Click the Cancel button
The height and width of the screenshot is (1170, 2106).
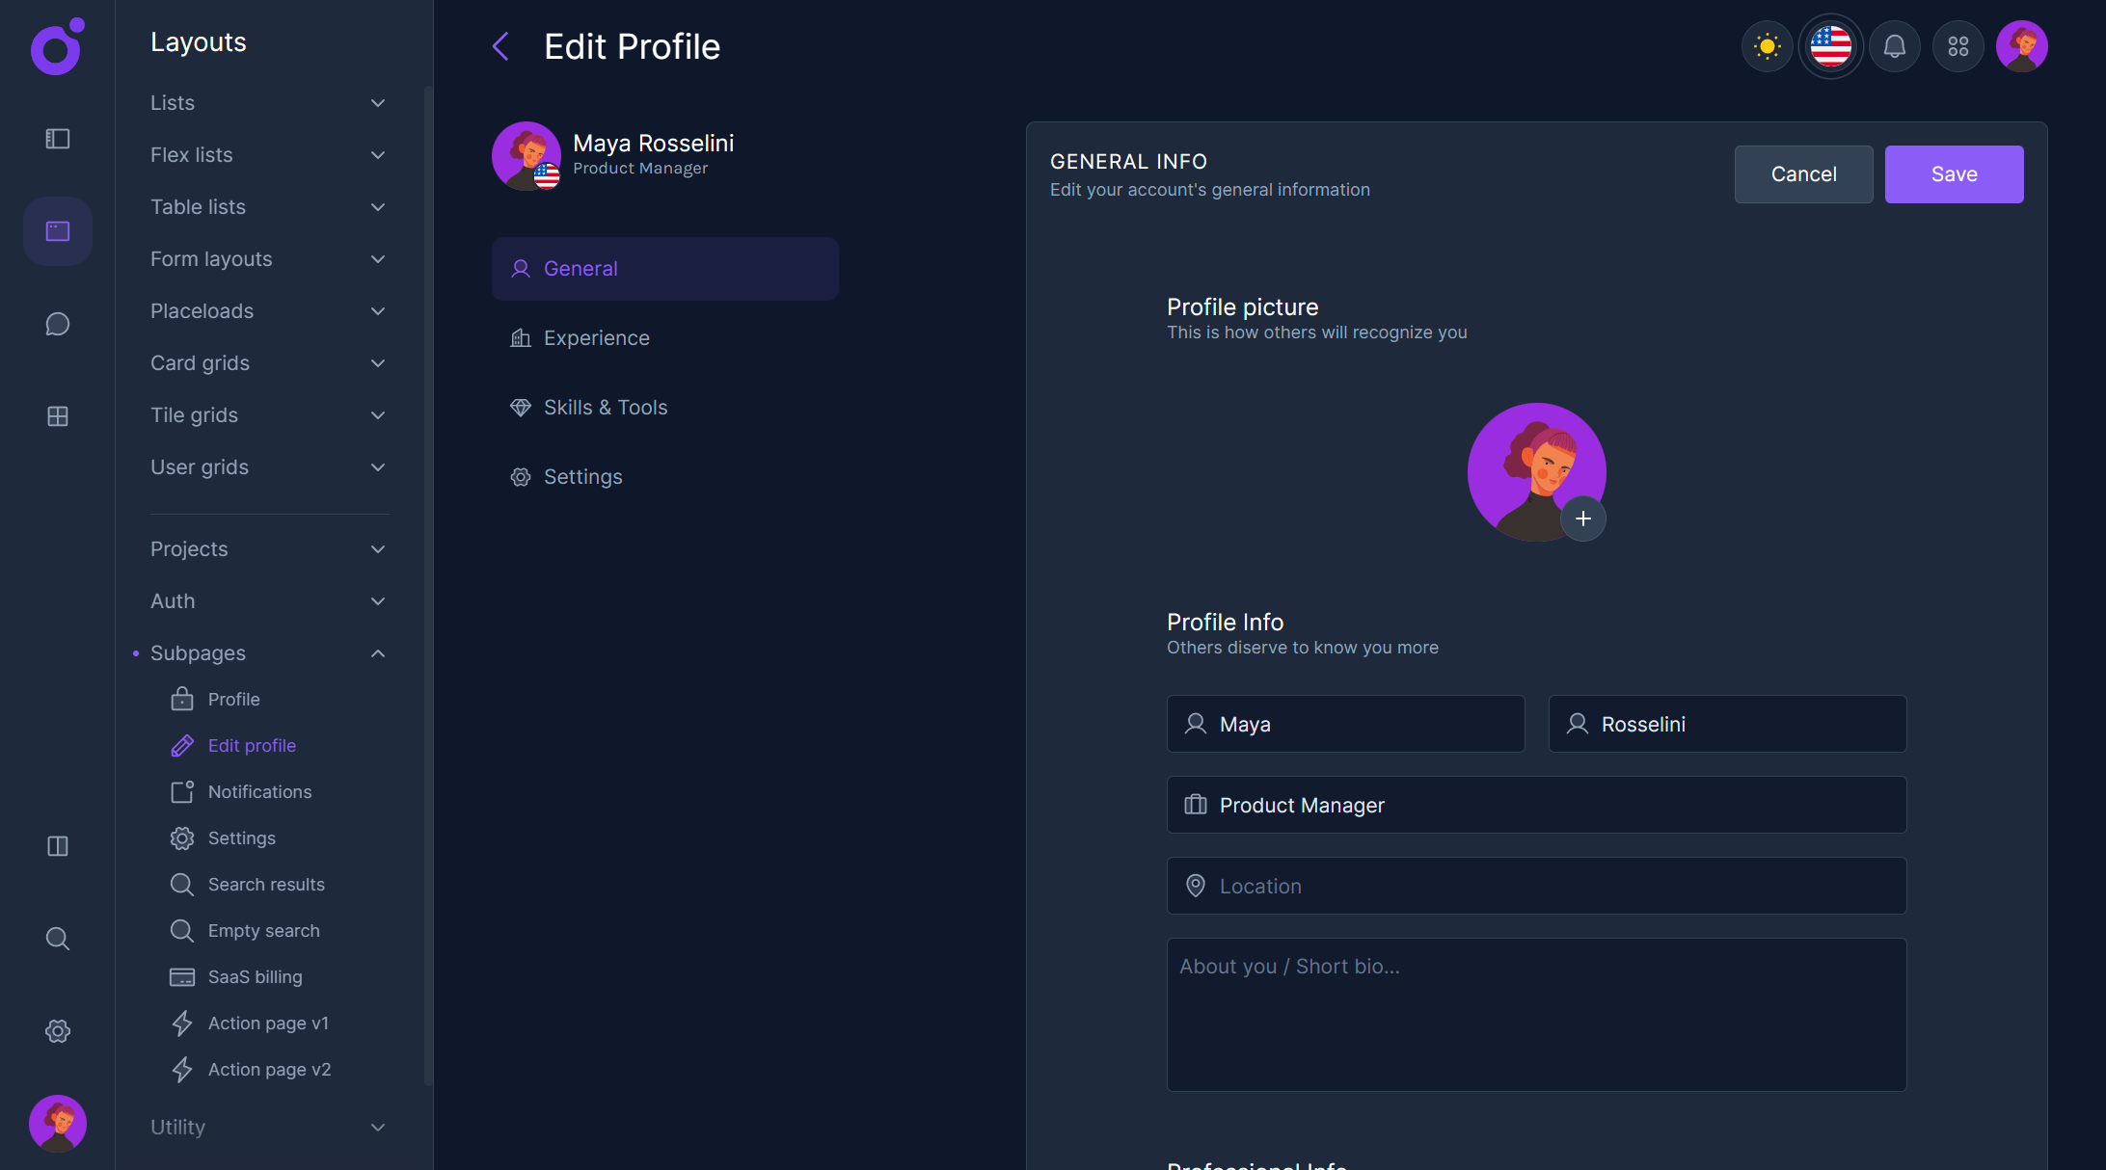[1802, 174]
